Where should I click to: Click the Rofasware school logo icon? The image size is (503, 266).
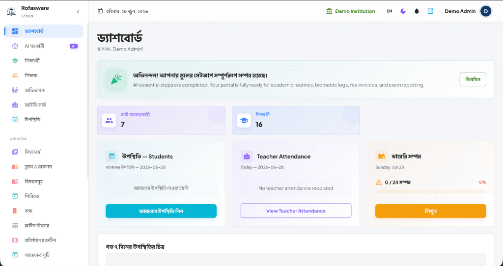[x=11, y=12]
